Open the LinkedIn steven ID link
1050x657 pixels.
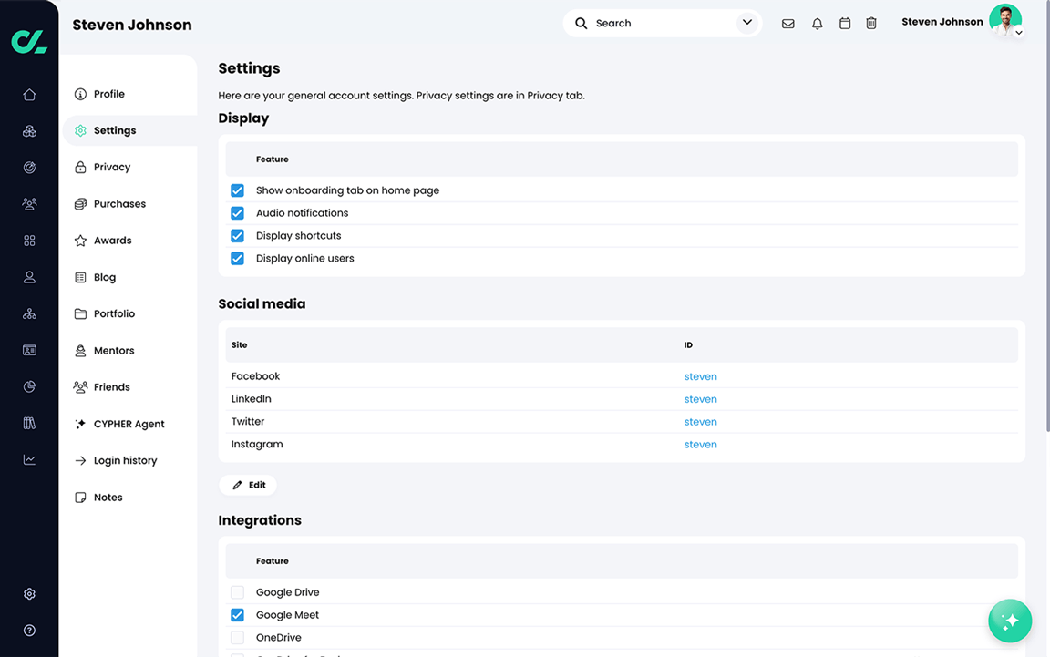tap(700, 399)
